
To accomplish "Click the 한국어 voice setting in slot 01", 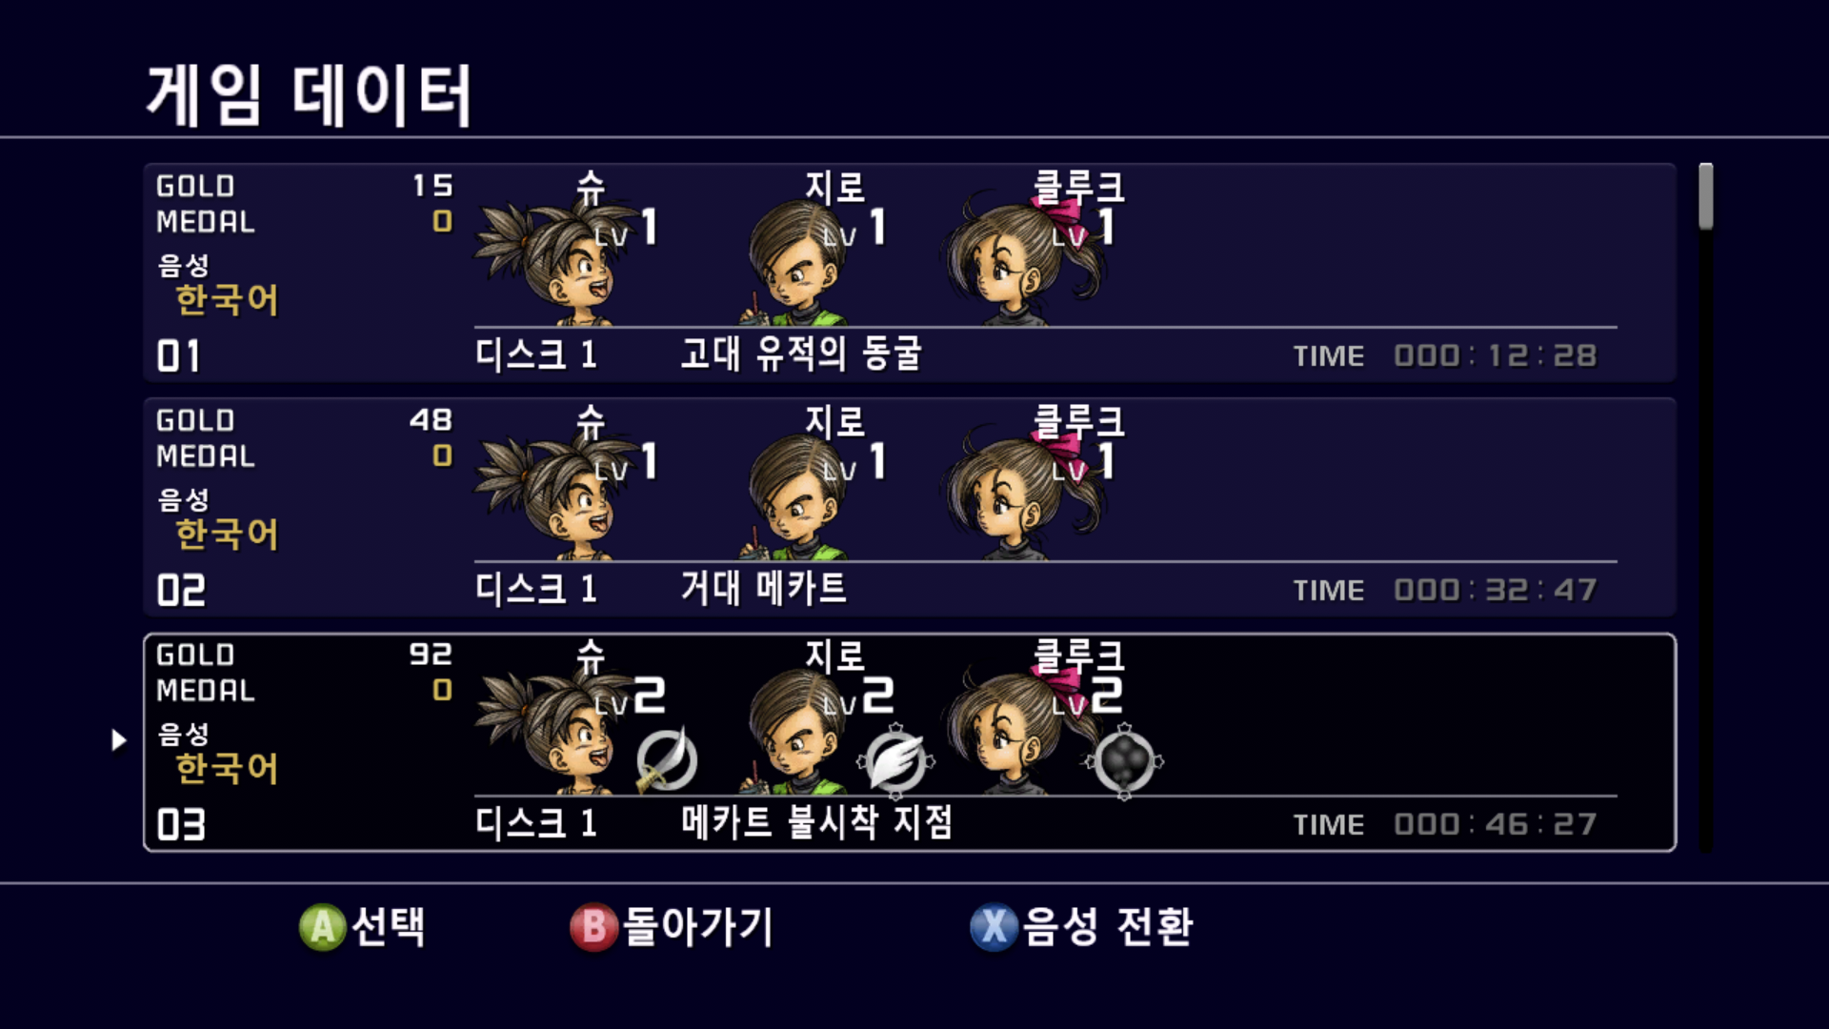I will click(227, 299).
